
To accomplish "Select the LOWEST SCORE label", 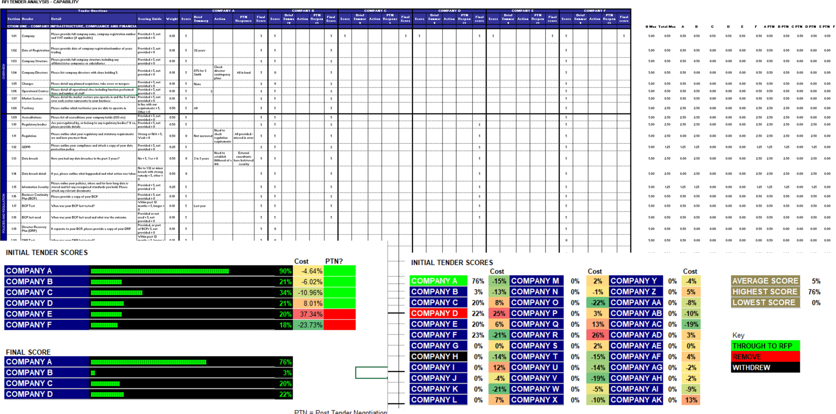I will (765, 303).
